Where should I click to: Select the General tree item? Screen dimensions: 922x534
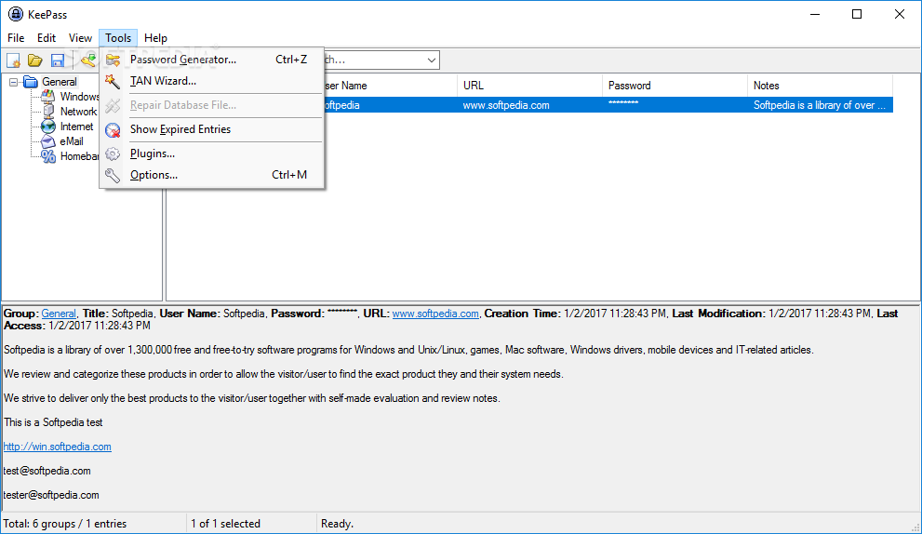60,82
